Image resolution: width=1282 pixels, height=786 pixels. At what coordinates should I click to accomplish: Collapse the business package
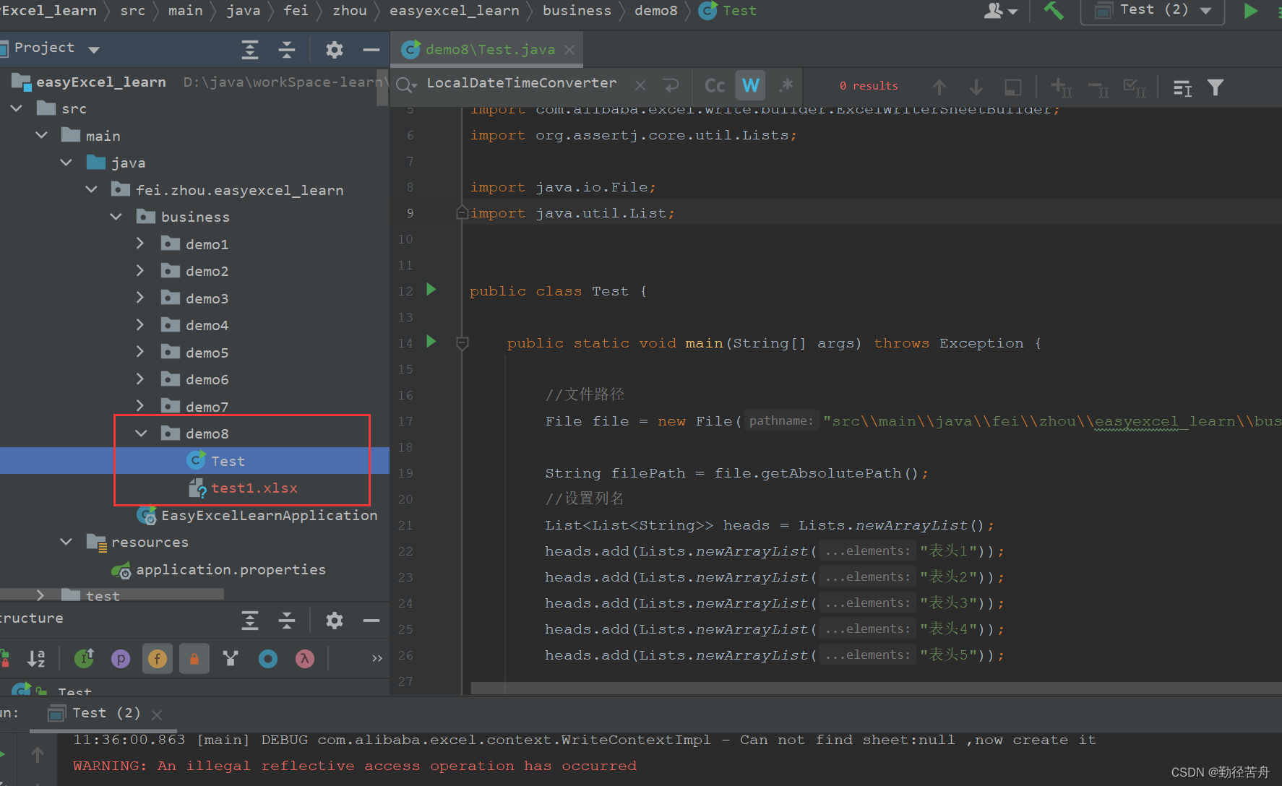(116, 217)
